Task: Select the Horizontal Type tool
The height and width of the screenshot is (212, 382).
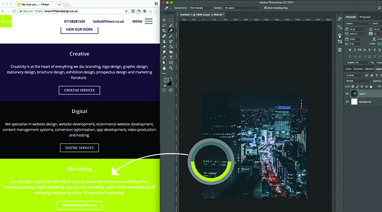Action: coord(171,57)
